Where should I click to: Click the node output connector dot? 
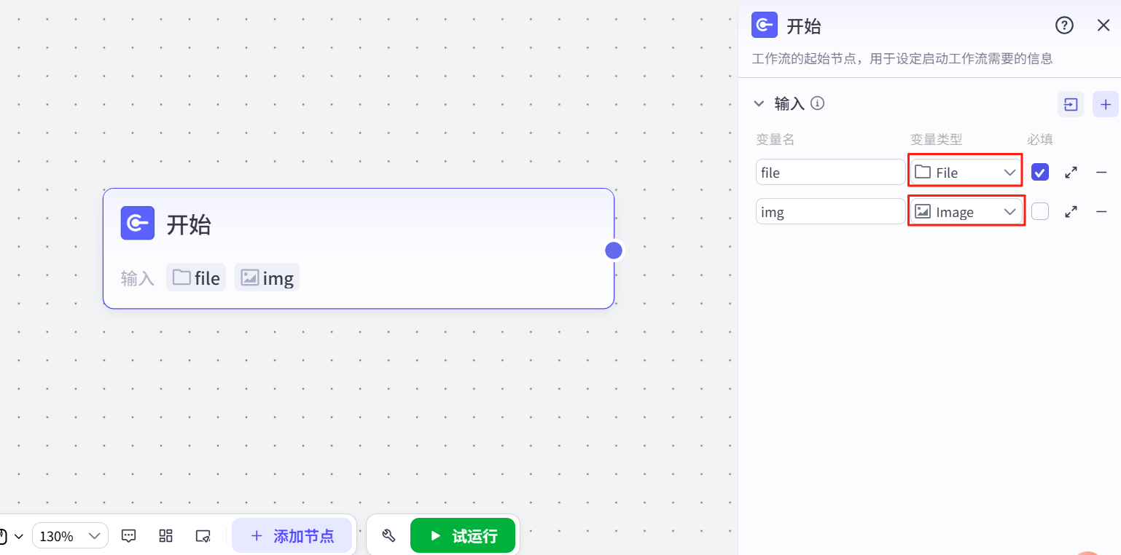coord(614,251)
